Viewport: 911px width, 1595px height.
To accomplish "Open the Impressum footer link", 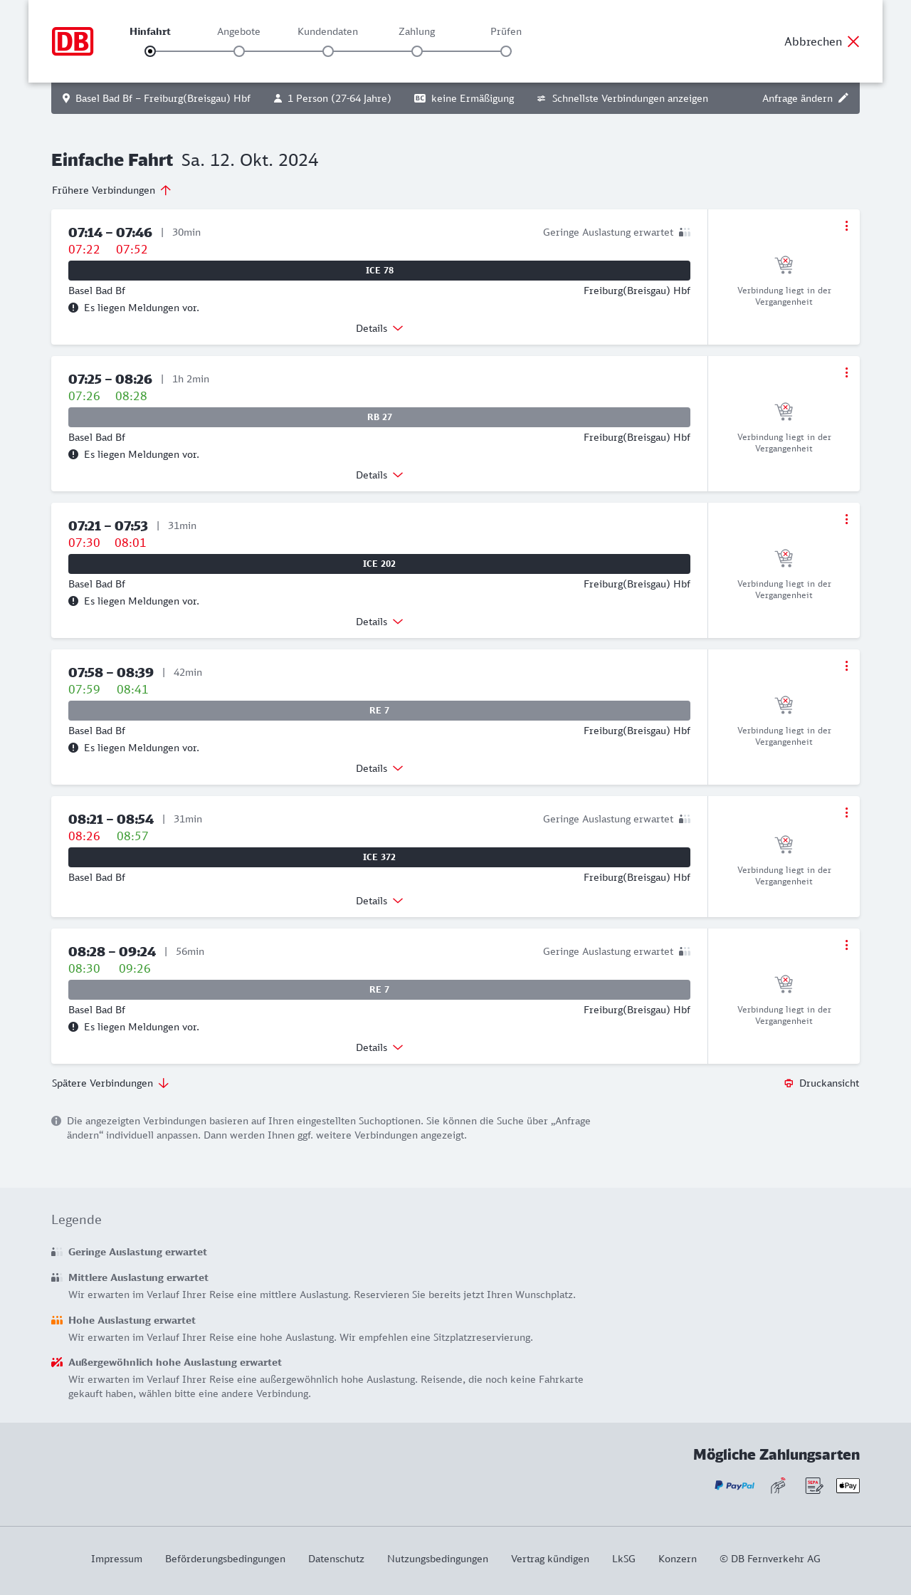I will coord(117,1559).
